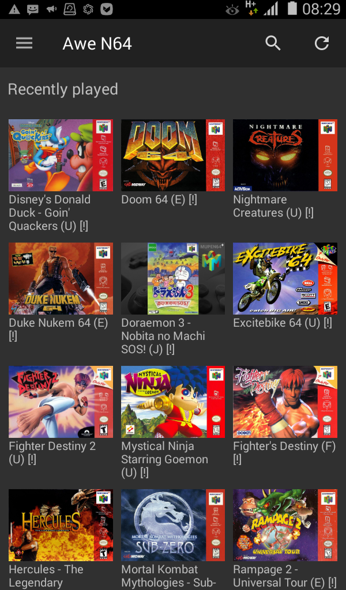Launch Excitebike 64 cover image
Viewport: 346px width, 590px height.
tap(285, 278)
